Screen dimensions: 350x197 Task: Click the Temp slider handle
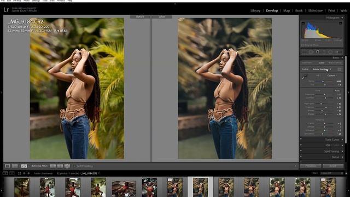[x=323, y=82]
